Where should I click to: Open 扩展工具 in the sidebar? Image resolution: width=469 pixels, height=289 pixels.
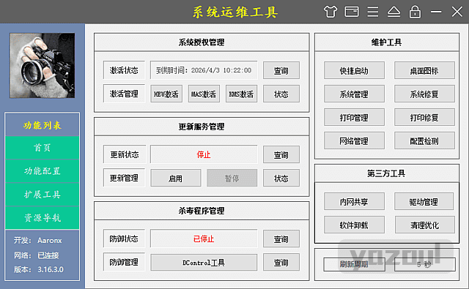[43, 195]
